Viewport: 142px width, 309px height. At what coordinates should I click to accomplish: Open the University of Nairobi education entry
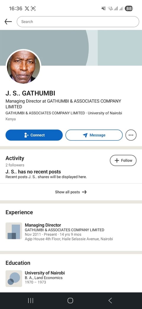point(71,279)
